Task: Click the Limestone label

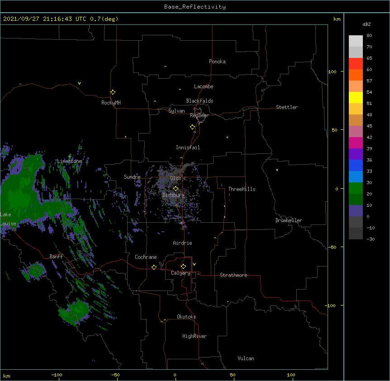Action: [x=69, y=161]
